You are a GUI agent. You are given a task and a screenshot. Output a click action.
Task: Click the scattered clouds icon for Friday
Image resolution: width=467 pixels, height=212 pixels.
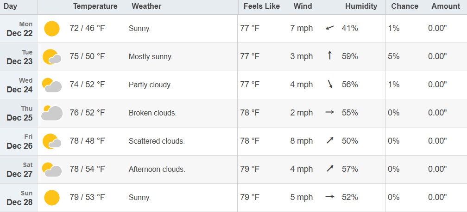click(51, 141)
